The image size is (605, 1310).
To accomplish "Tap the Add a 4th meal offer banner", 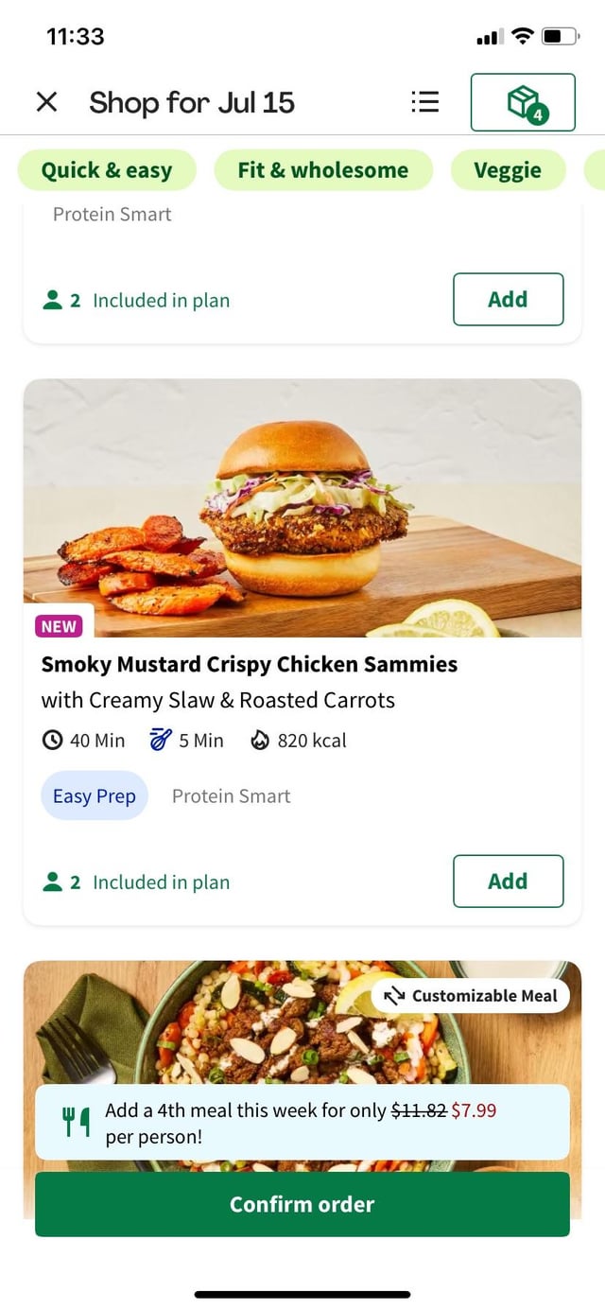I will point(302,1122).
